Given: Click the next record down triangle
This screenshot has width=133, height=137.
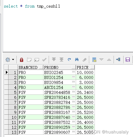Looking at the screenshot, I should point(101,59).
